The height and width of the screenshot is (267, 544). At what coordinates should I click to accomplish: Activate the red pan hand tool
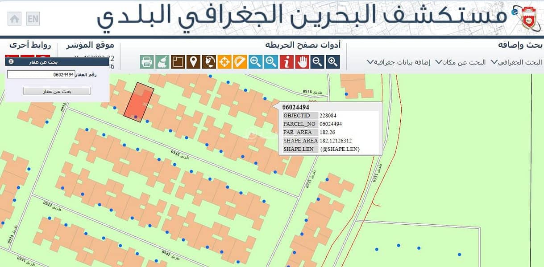pyautogui.click(x=302, y=62)
